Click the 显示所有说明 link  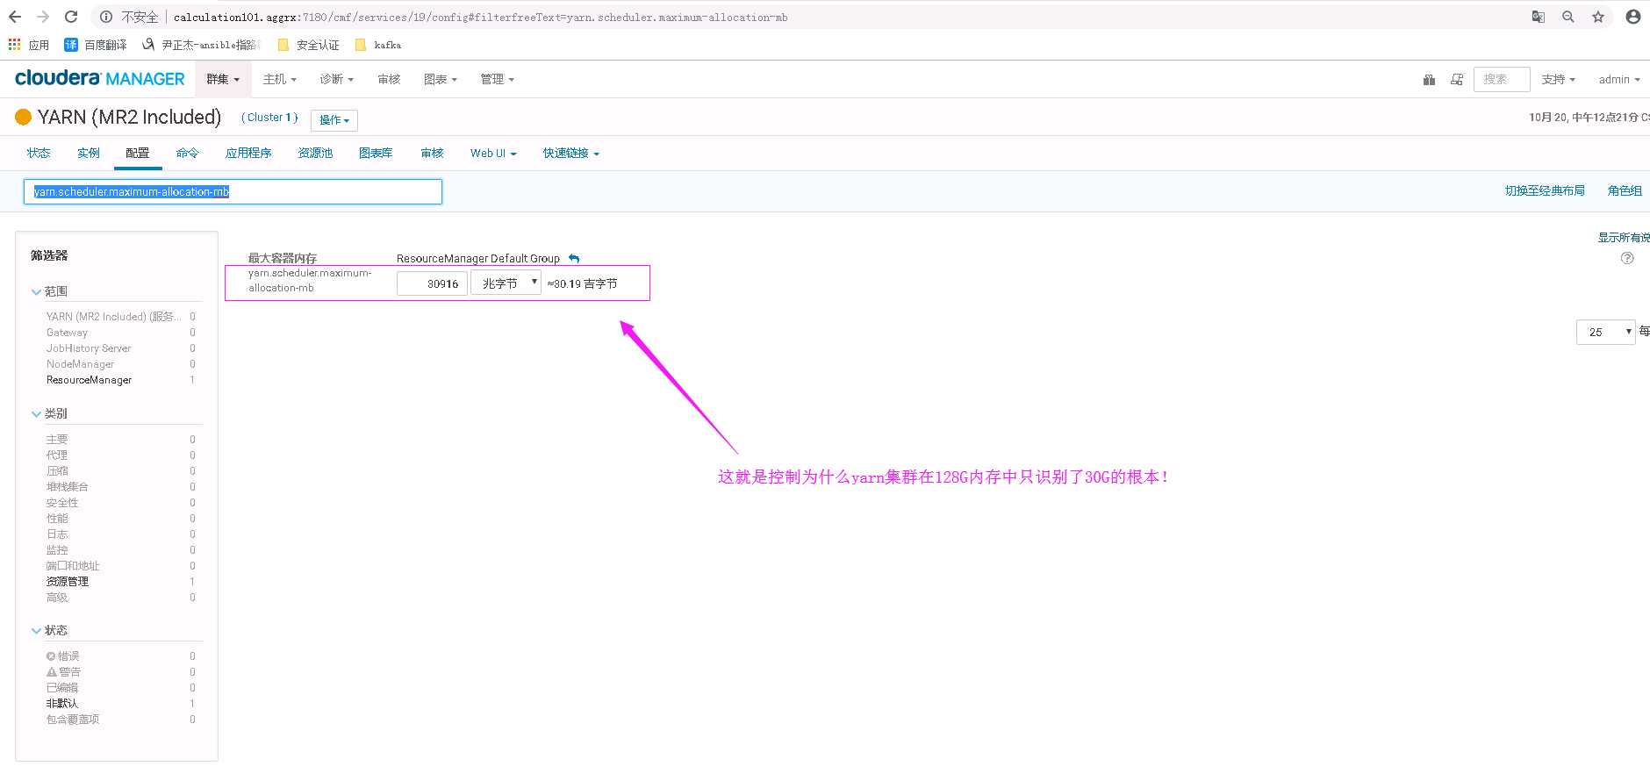coord(1624,237)
